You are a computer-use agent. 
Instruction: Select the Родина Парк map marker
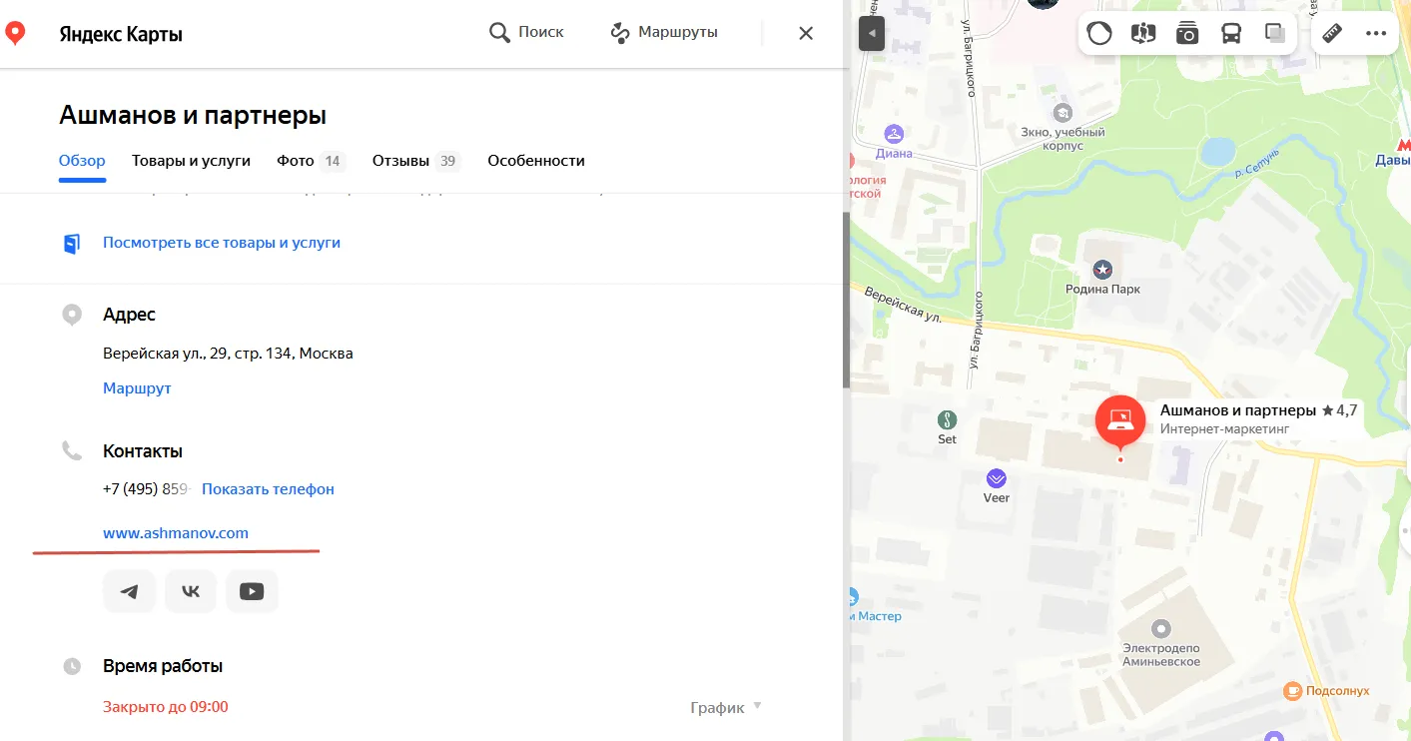(x=1102, y=270)
